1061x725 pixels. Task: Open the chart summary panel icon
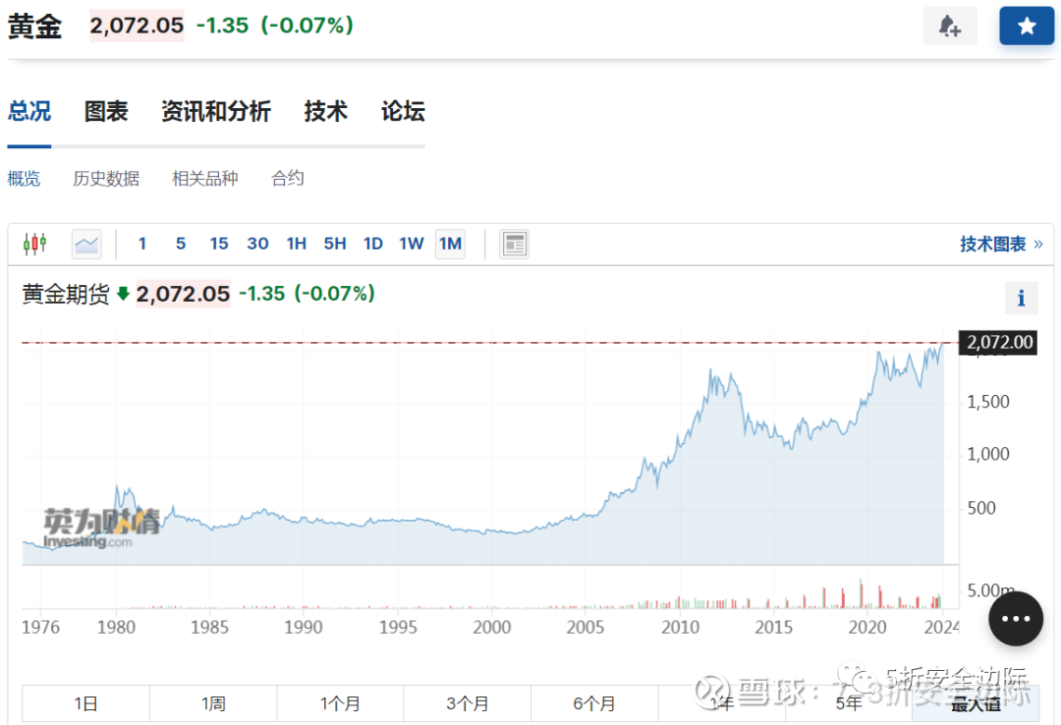tap(515, 243)
